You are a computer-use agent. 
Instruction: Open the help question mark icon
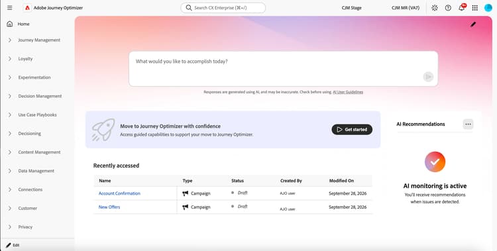pyautogui.click(x=448, y=8)
